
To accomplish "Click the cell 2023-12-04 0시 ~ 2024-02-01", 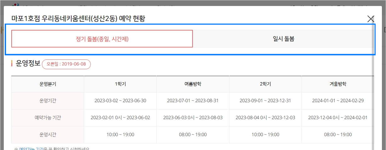I will coord(338,118).
